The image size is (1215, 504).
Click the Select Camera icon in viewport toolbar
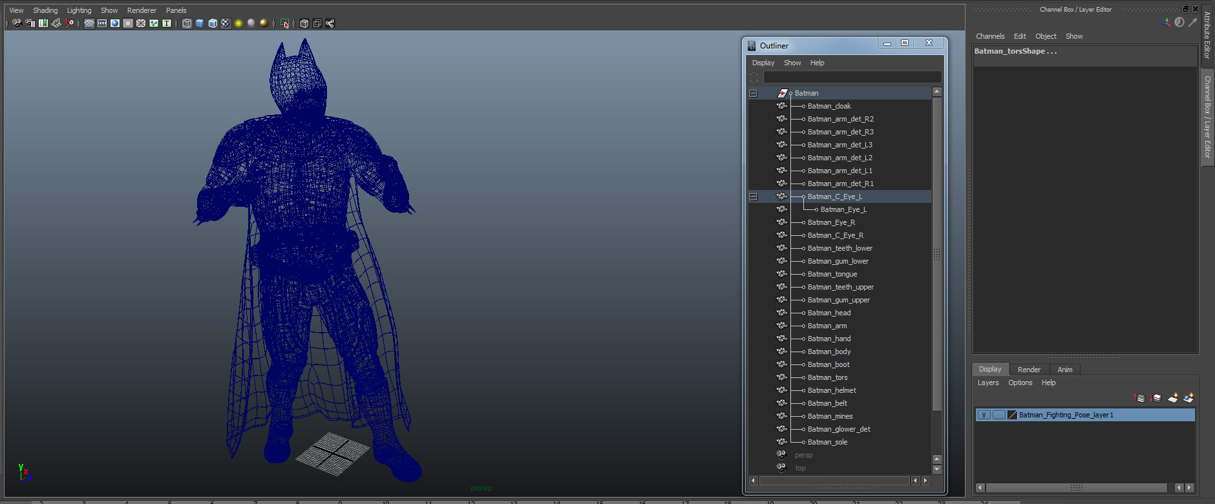coord(17,23)
